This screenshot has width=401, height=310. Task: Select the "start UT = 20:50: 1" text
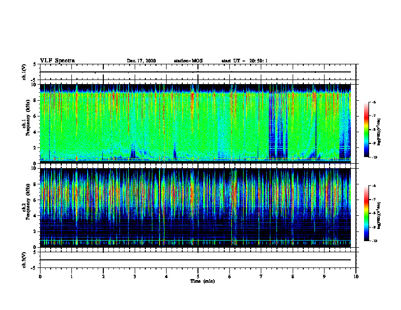245,61
